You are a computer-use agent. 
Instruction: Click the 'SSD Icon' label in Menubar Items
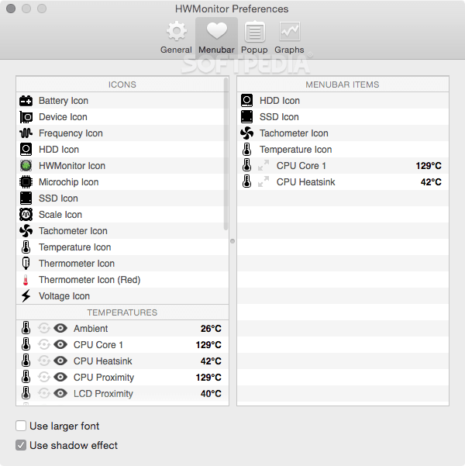tap(279, 117)
